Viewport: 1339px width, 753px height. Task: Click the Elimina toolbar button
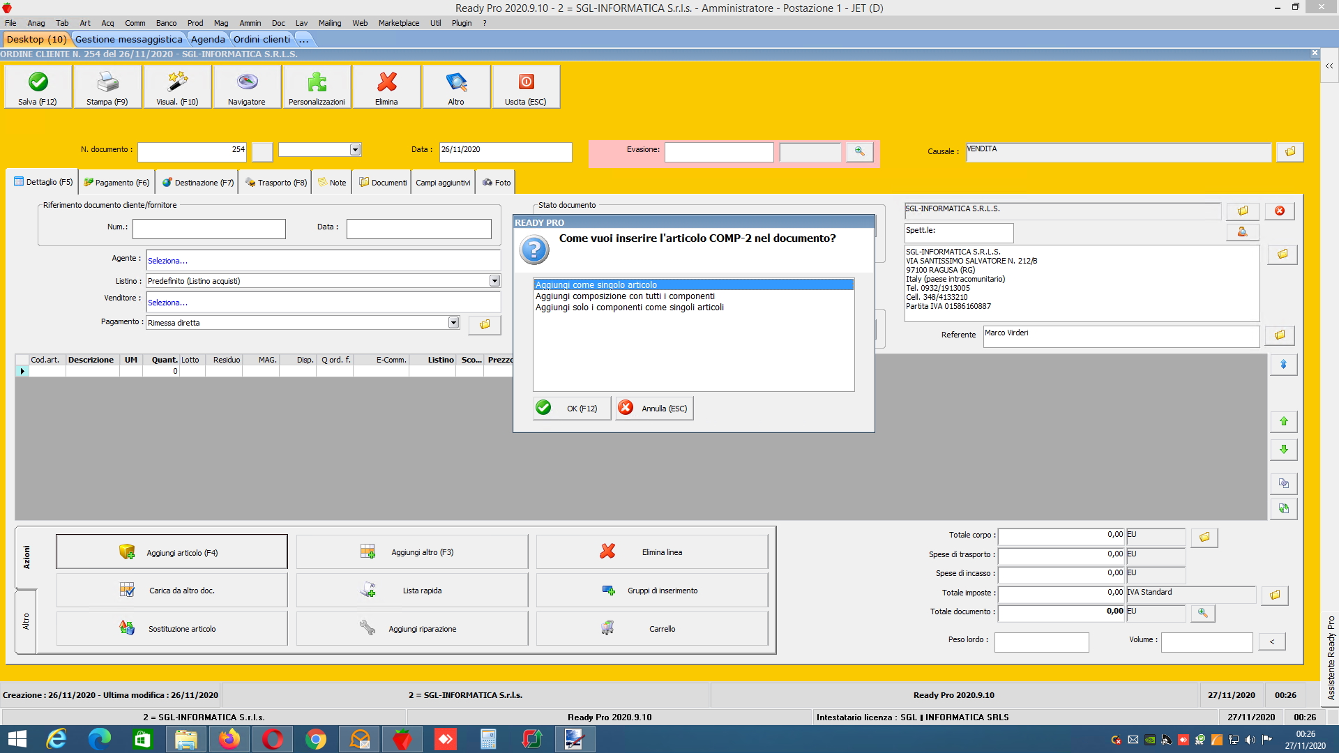click(x=386, y=86)
